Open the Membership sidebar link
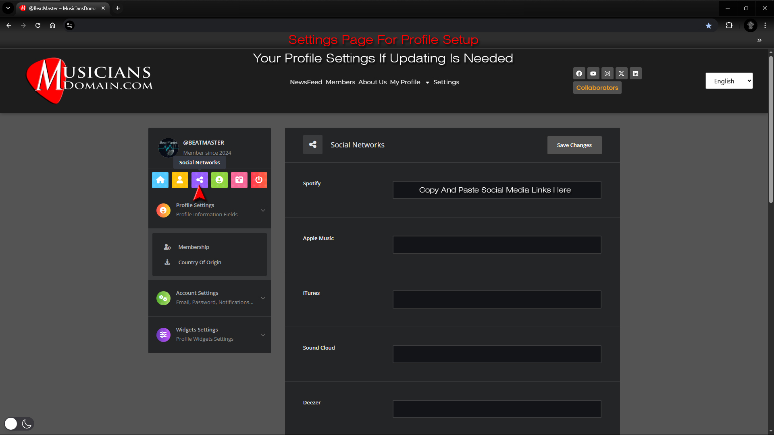The height and width of the screenshot is (435, 774). pyautogui.click(x=193, y=247)
